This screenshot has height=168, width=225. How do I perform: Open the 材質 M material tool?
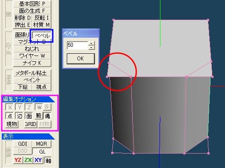(x=41, y=24)
